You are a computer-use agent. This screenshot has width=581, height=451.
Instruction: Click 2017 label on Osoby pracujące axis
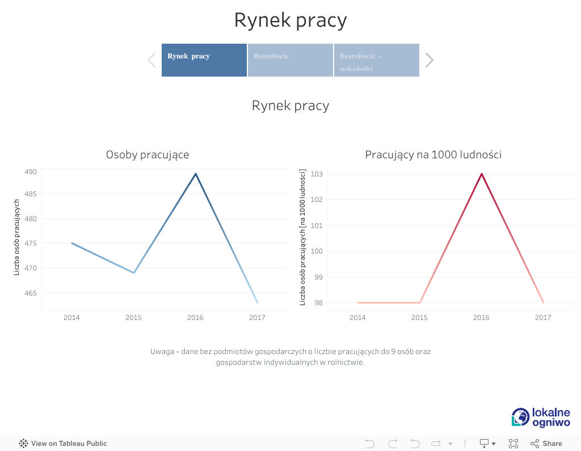coord(257,317)
